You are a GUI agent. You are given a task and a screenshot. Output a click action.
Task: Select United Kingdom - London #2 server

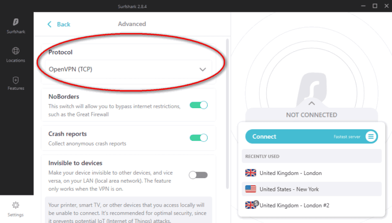coord(293,205)
